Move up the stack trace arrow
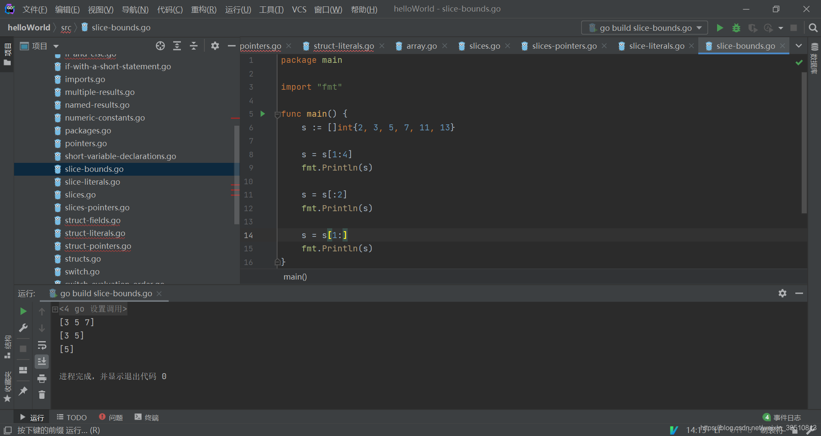 (42, 311)
